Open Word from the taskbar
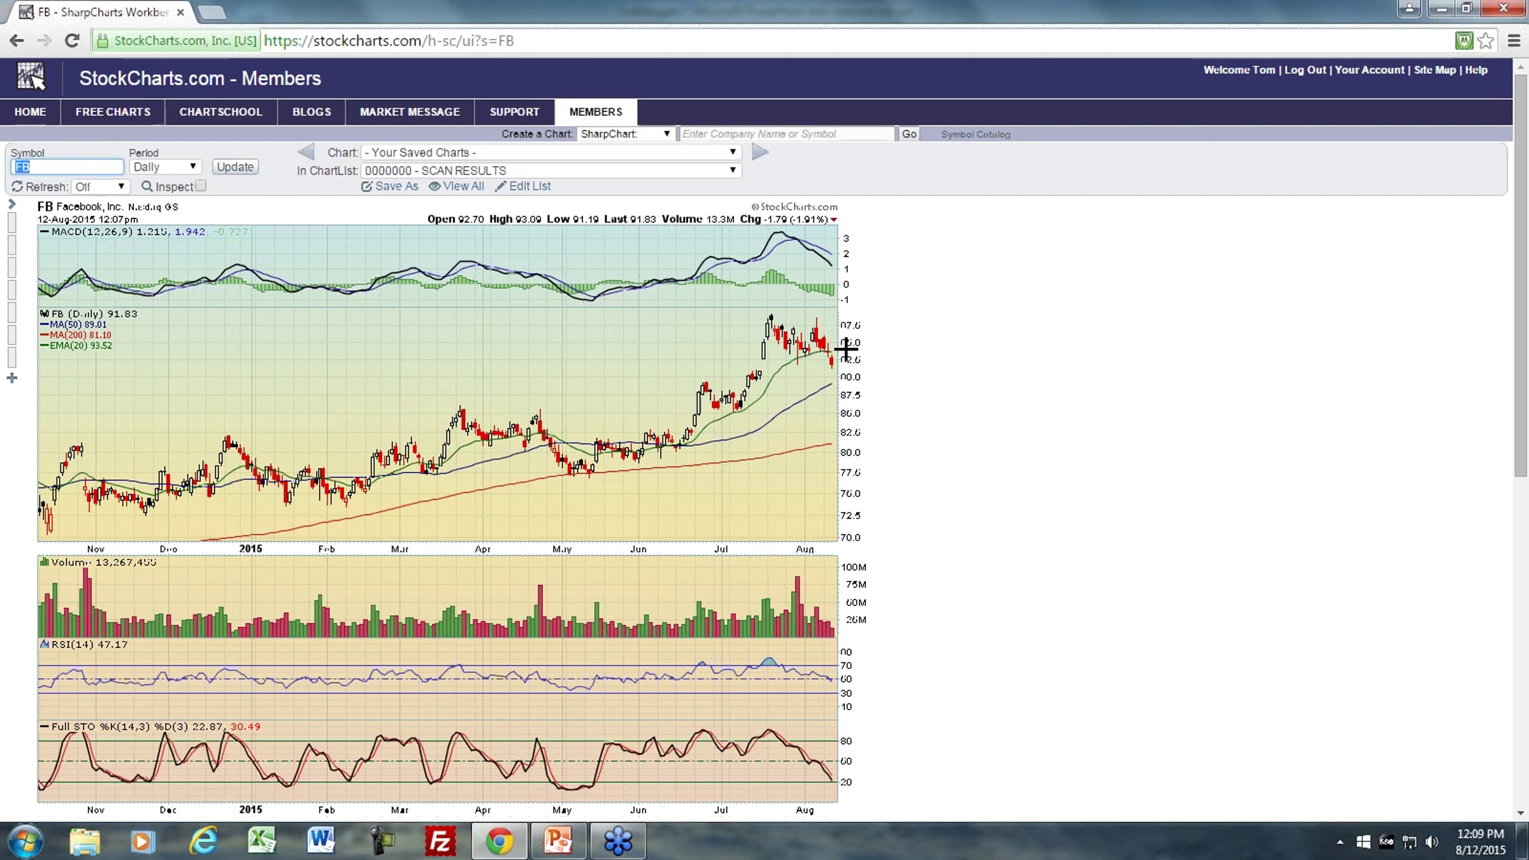 (x=320, y=842)
